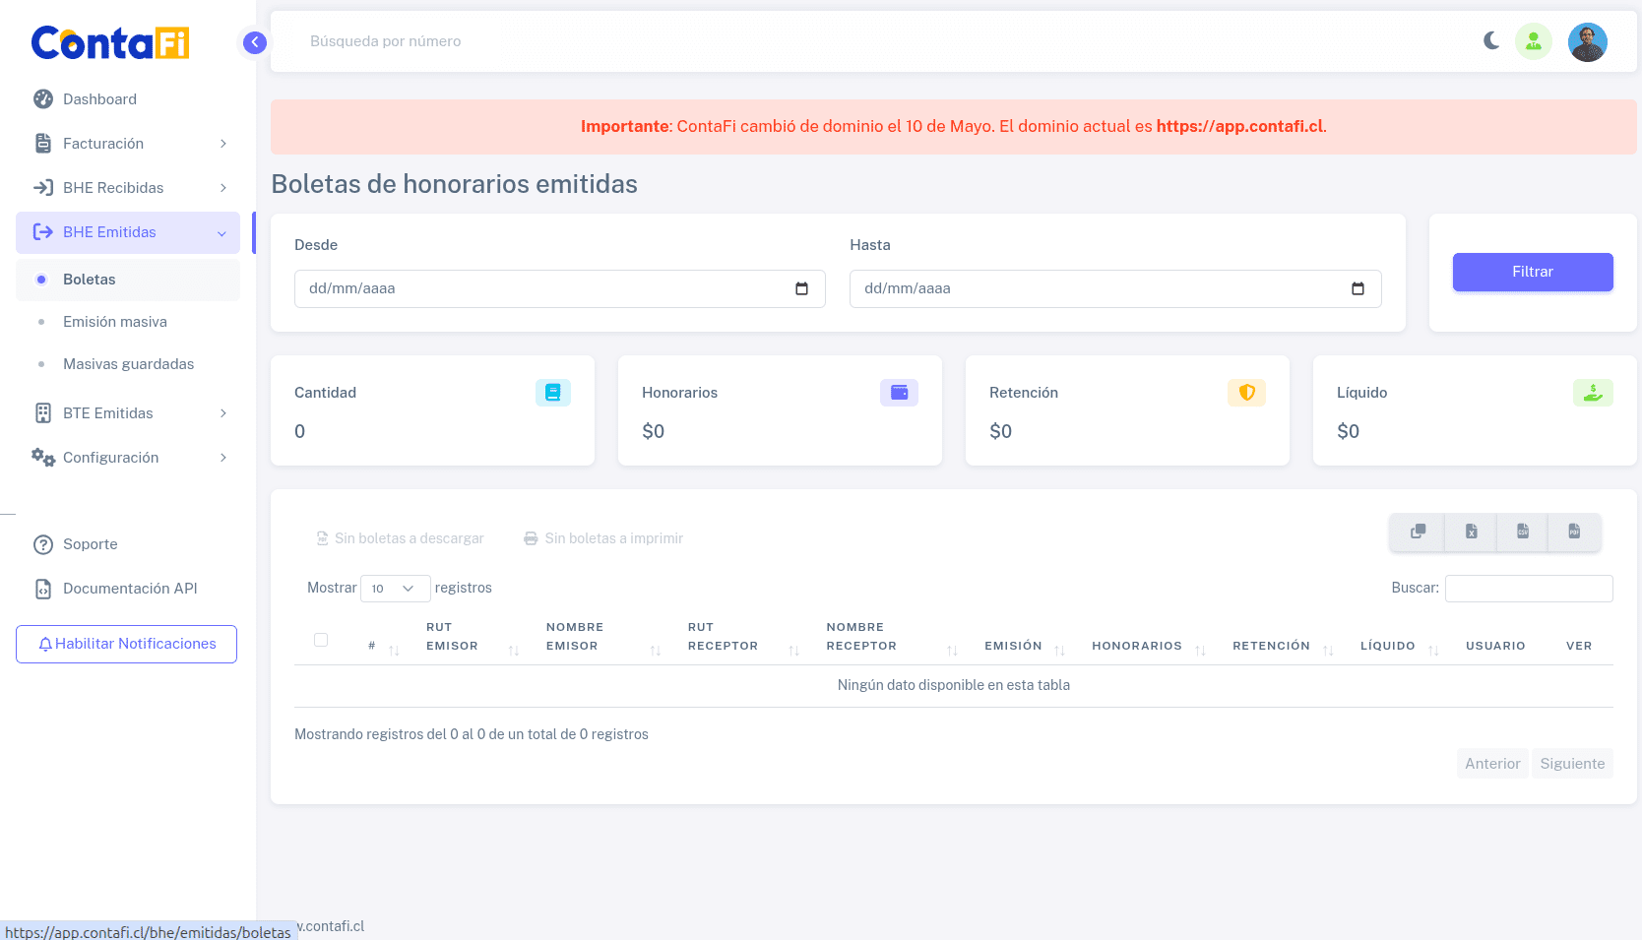
Task: Export table to Excel file
Action: tap(1471, 532)
